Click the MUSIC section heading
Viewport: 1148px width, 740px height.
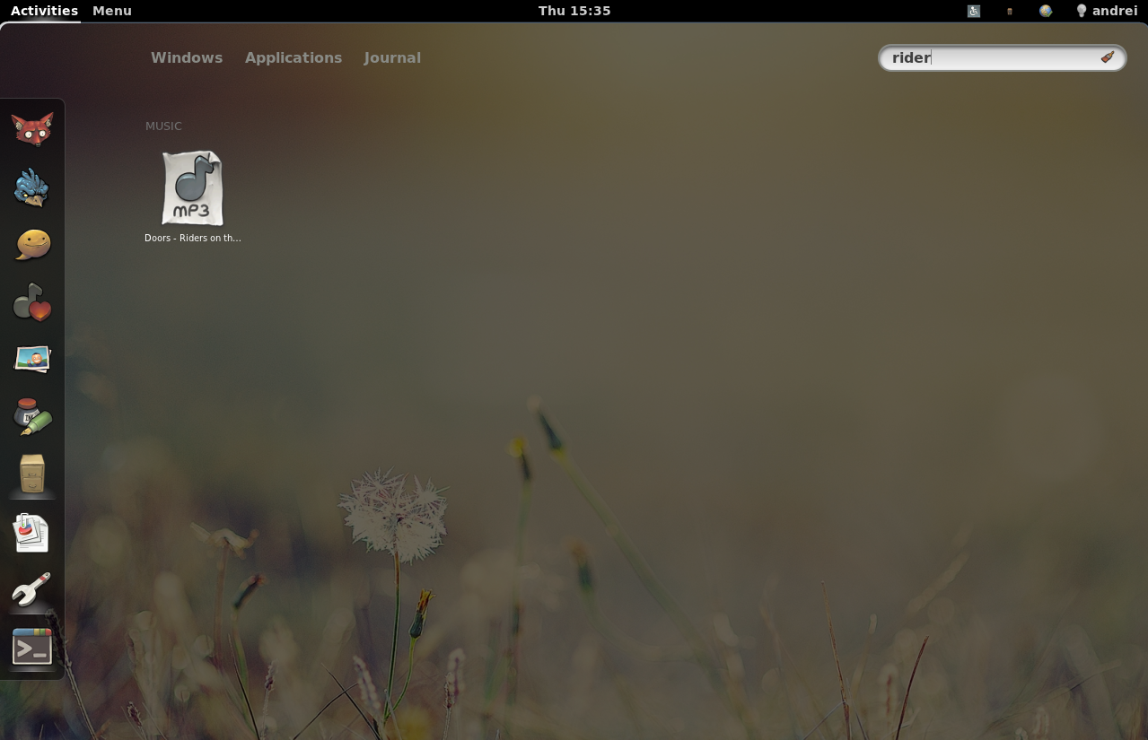pyautogui.click(x=163, y=126)
